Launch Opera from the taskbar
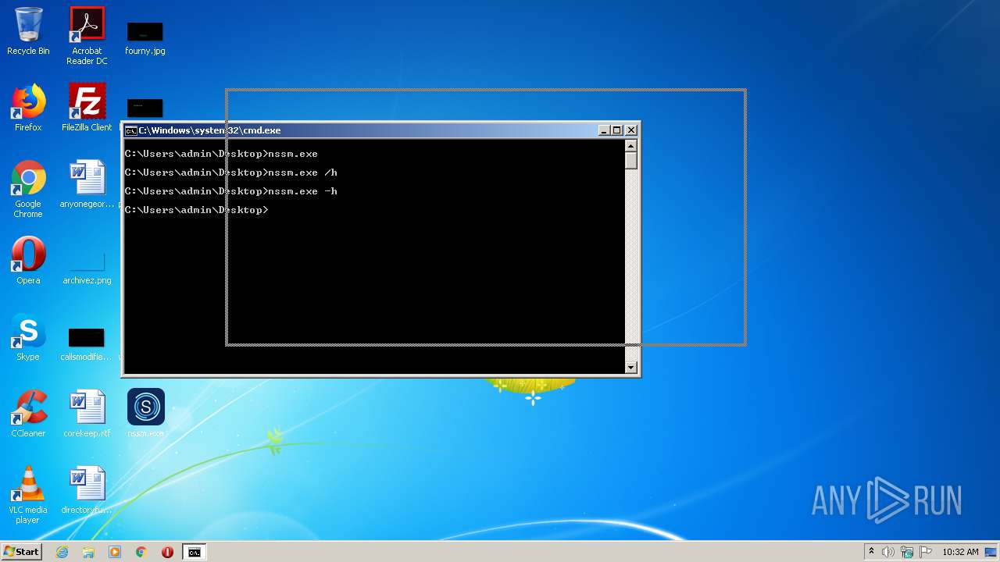The image size is (1000, 562). (167, 552)
